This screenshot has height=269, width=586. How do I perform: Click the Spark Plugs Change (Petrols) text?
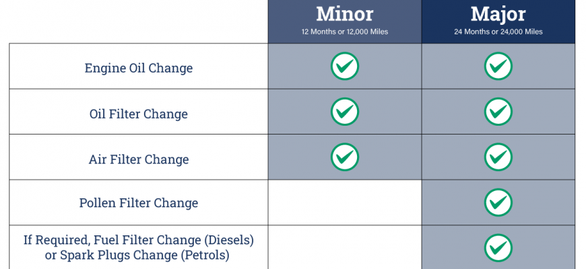click(x=145, y=255)
